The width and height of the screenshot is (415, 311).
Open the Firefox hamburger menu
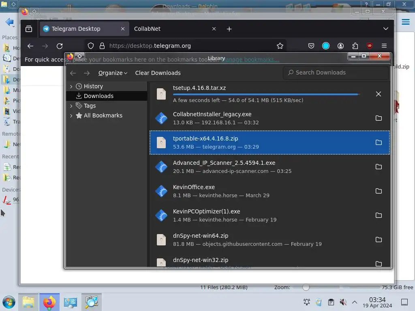pyautogui.click(x=384, y=46)
